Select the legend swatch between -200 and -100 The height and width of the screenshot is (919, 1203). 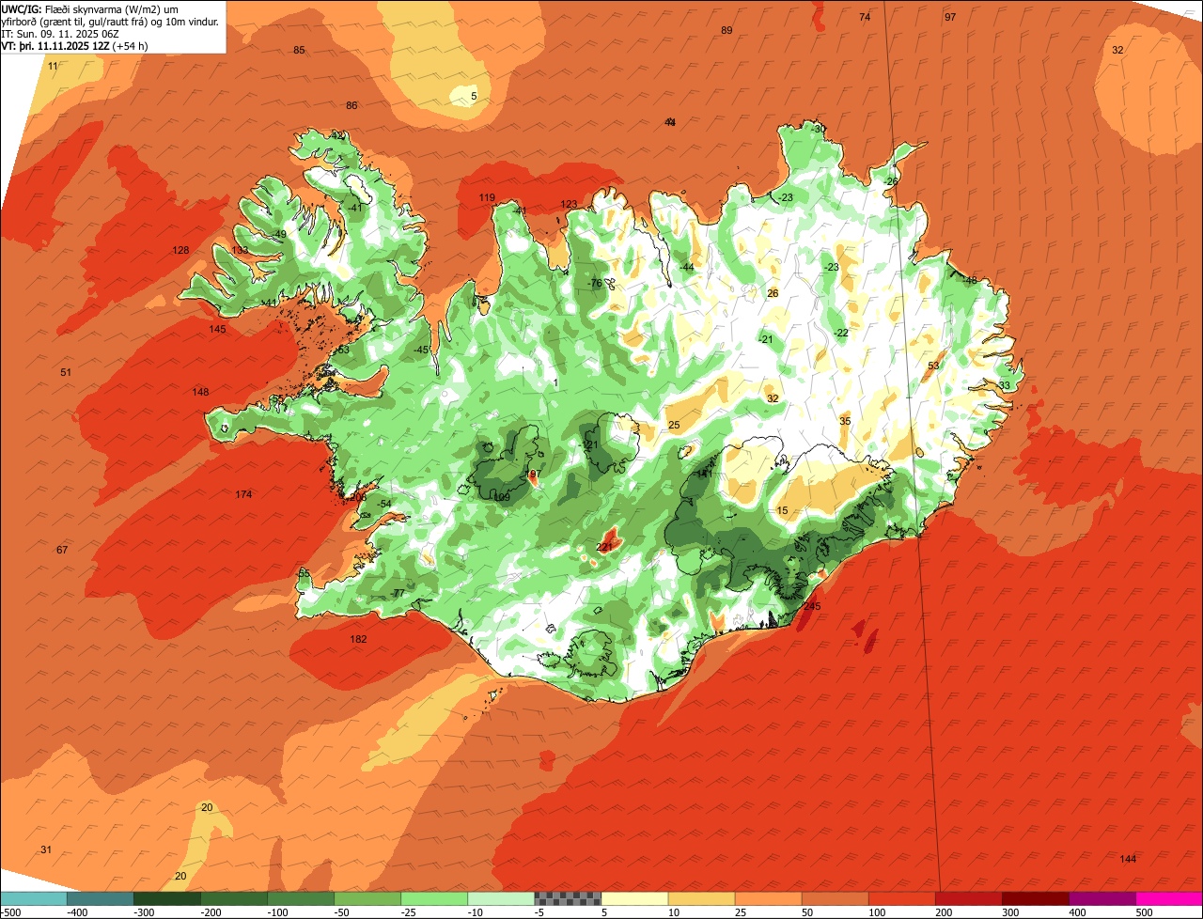(x=234, y=898)
